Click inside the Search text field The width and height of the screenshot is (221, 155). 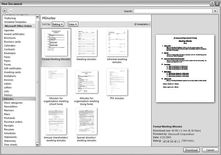coord(173,11)
